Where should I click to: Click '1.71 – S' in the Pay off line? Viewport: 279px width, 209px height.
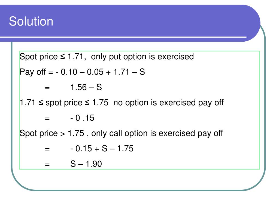point(129,72)
